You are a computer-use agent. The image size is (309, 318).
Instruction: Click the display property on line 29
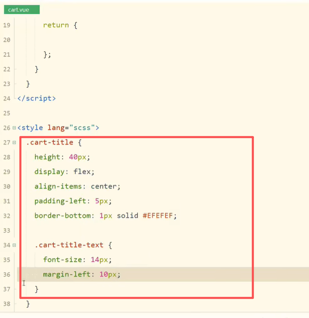pos(49,172)
